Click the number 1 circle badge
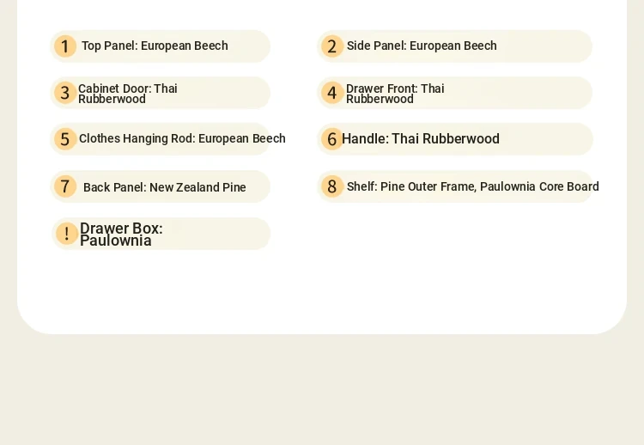 (65, 46)
